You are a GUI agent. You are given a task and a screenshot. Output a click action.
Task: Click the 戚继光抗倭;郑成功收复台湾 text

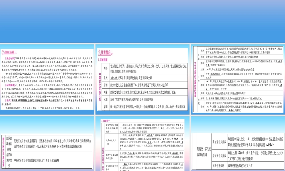click(240, 166)
